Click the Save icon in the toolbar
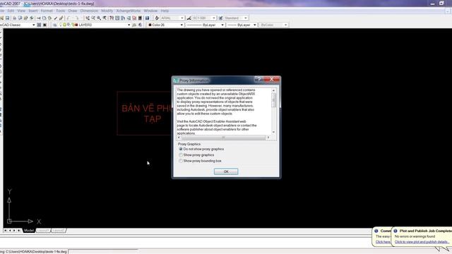The width and height of the screenshot is (452, 254). coord(8,18)
